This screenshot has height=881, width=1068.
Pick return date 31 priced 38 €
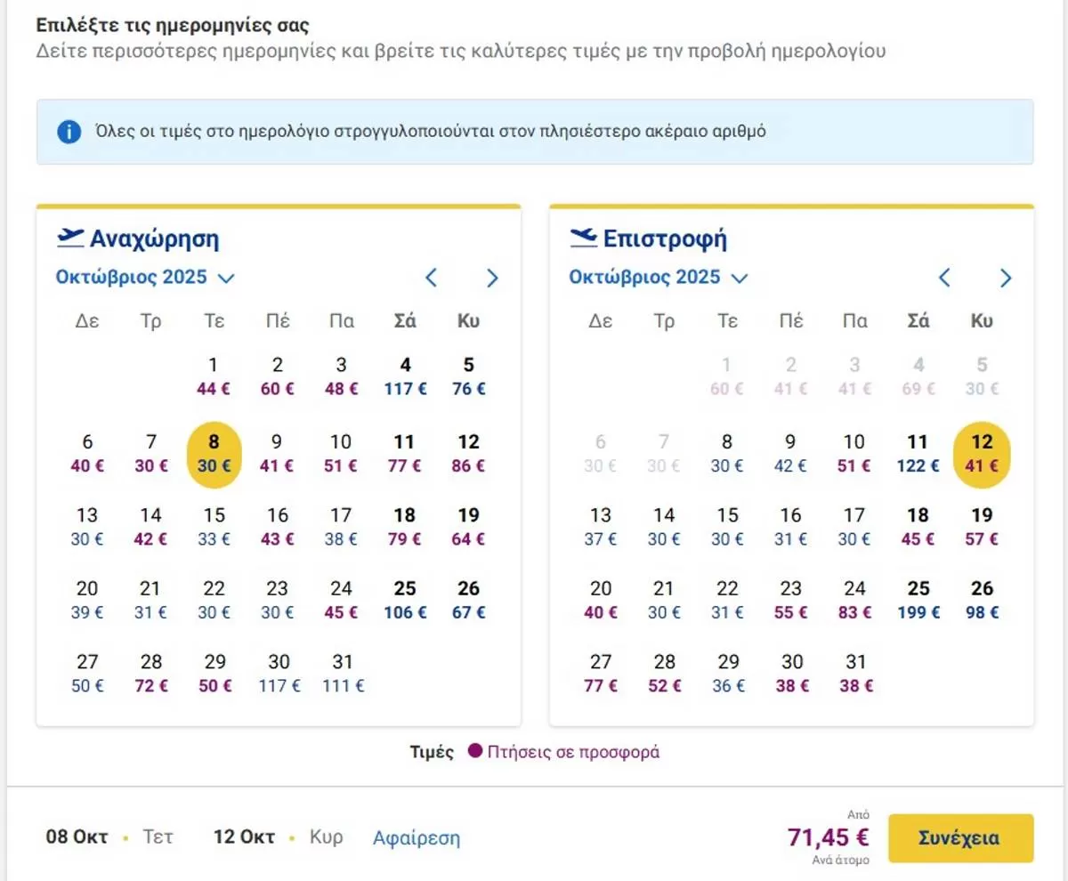coord(855,674)
